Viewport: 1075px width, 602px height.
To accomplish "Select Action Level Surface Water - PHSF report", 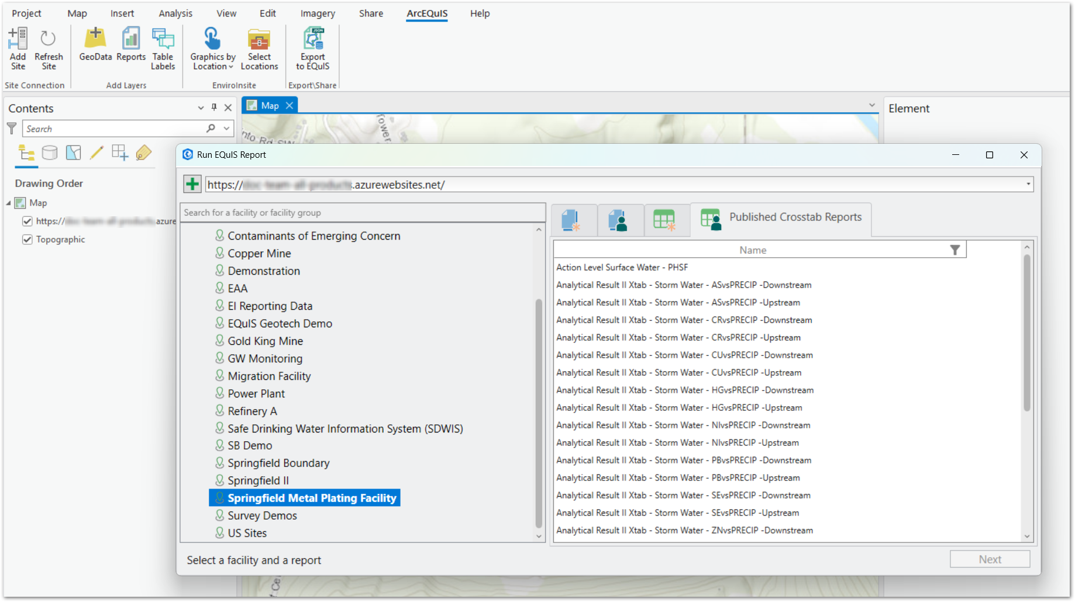I will [x=622, y=268].
